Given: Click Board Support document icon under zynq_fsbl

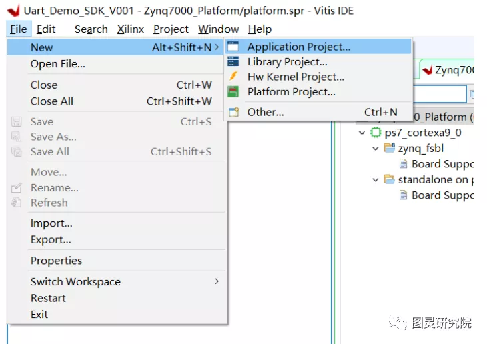Looking at the screenshot, I should coord(403,164).
